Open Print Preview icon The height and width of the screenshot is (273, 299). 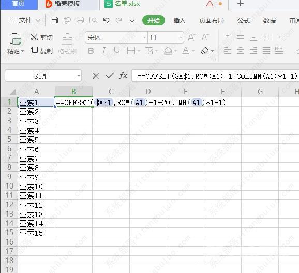[x=93, y=20]
